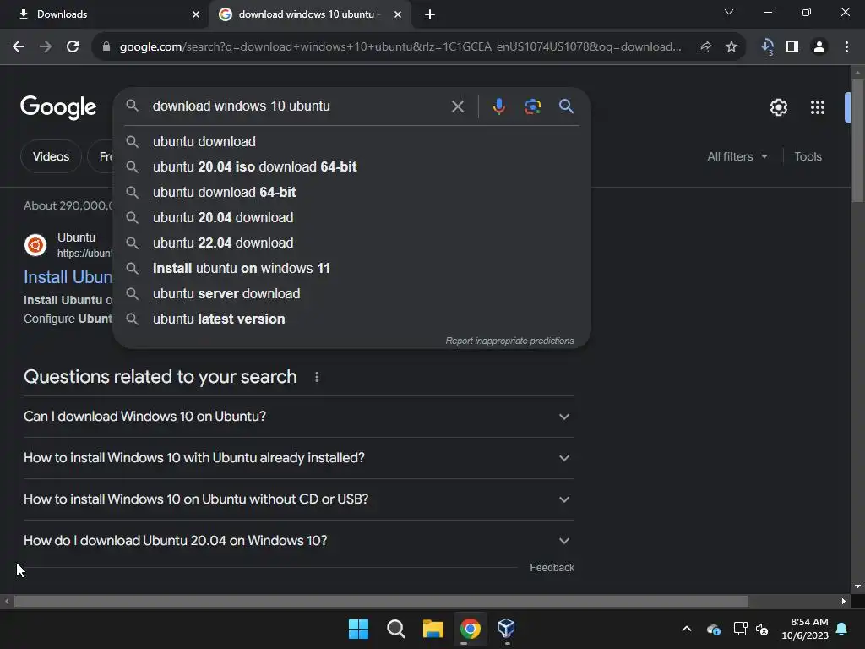Open Chrome three-dot menu

coord(846,47)
